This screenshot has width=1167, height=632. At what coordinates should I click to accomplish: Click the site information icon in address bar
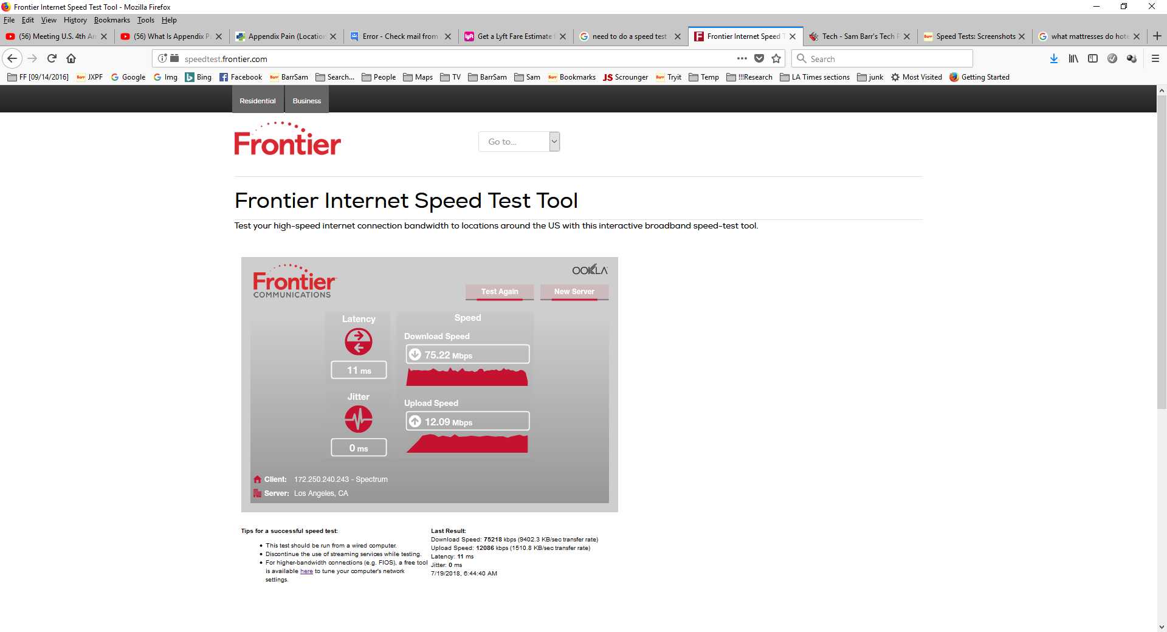click(162, 58)
